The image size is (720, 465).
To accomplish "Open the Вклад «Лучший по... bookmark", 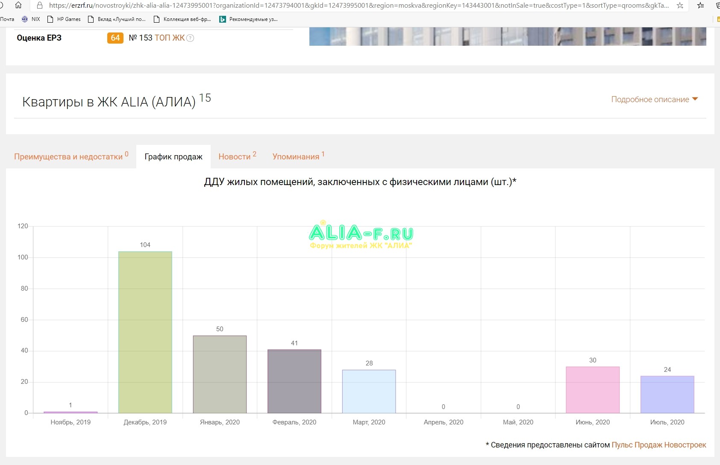I will [117, 19].
